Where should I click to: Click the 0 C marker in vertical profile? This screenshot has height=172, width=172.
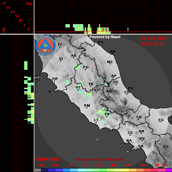(105, 30)
